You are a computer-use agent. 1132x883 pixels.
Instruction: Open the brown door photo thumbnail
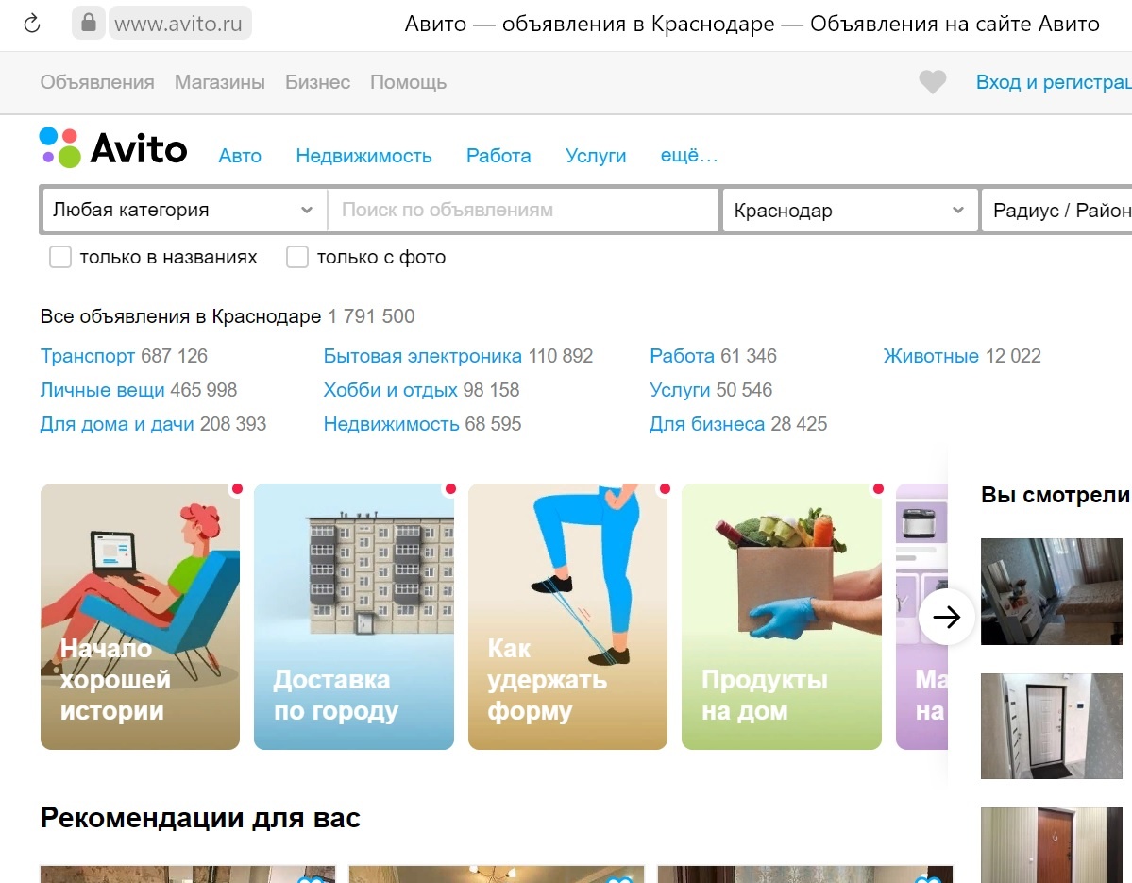click(1051, 845)
